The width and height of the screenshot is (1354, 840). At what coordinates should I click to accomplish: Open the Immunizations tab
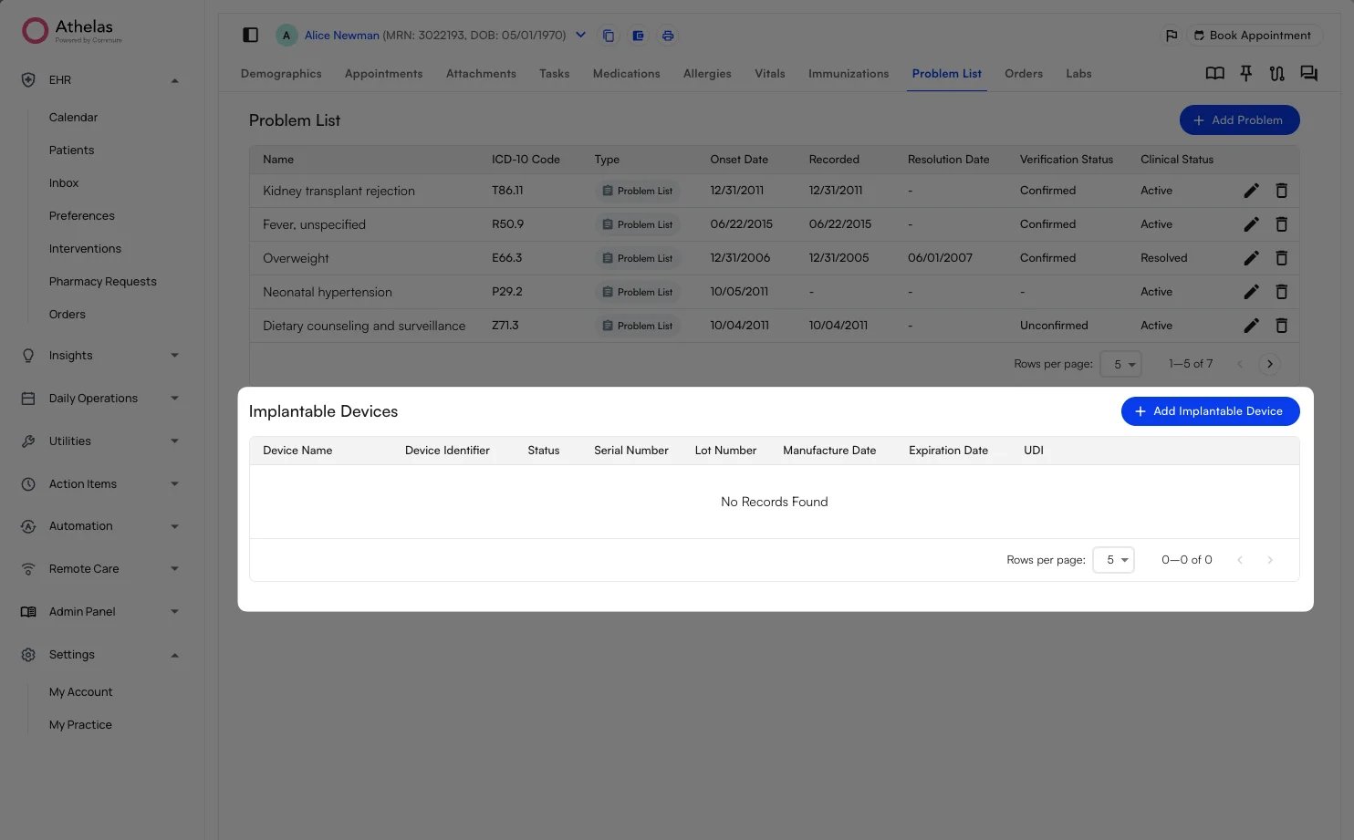(849, 74)
